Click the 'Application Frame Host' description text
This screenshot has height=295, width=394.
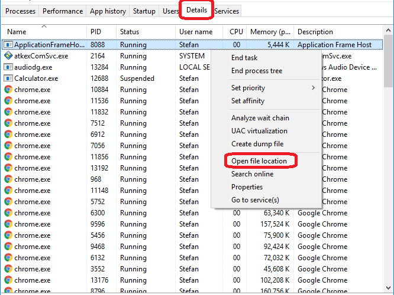[334, 45]
